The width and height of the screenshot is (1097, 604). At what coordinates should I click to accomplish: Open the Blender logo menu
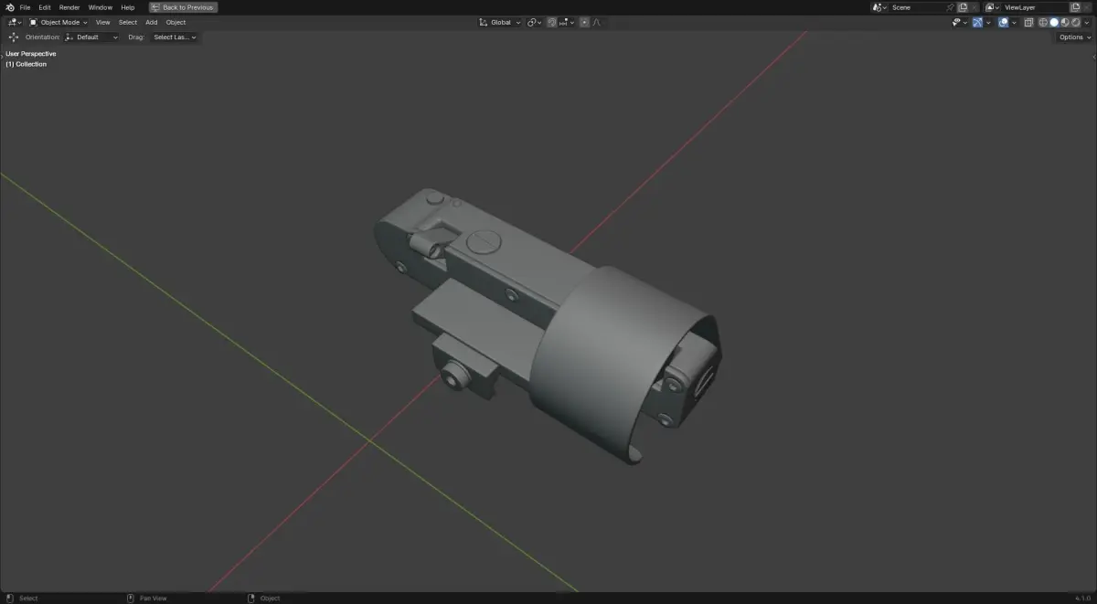(9, 7)
